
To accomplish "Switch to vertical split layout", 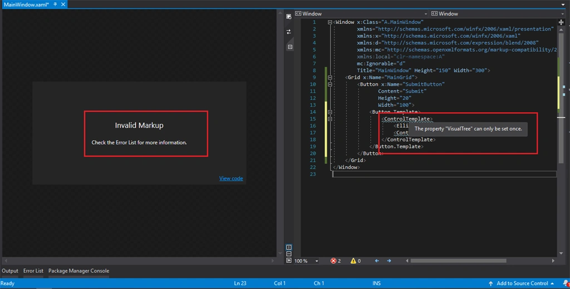I will coord(289,247).
